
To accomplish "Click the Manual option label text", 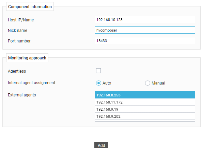I will 158,83.
